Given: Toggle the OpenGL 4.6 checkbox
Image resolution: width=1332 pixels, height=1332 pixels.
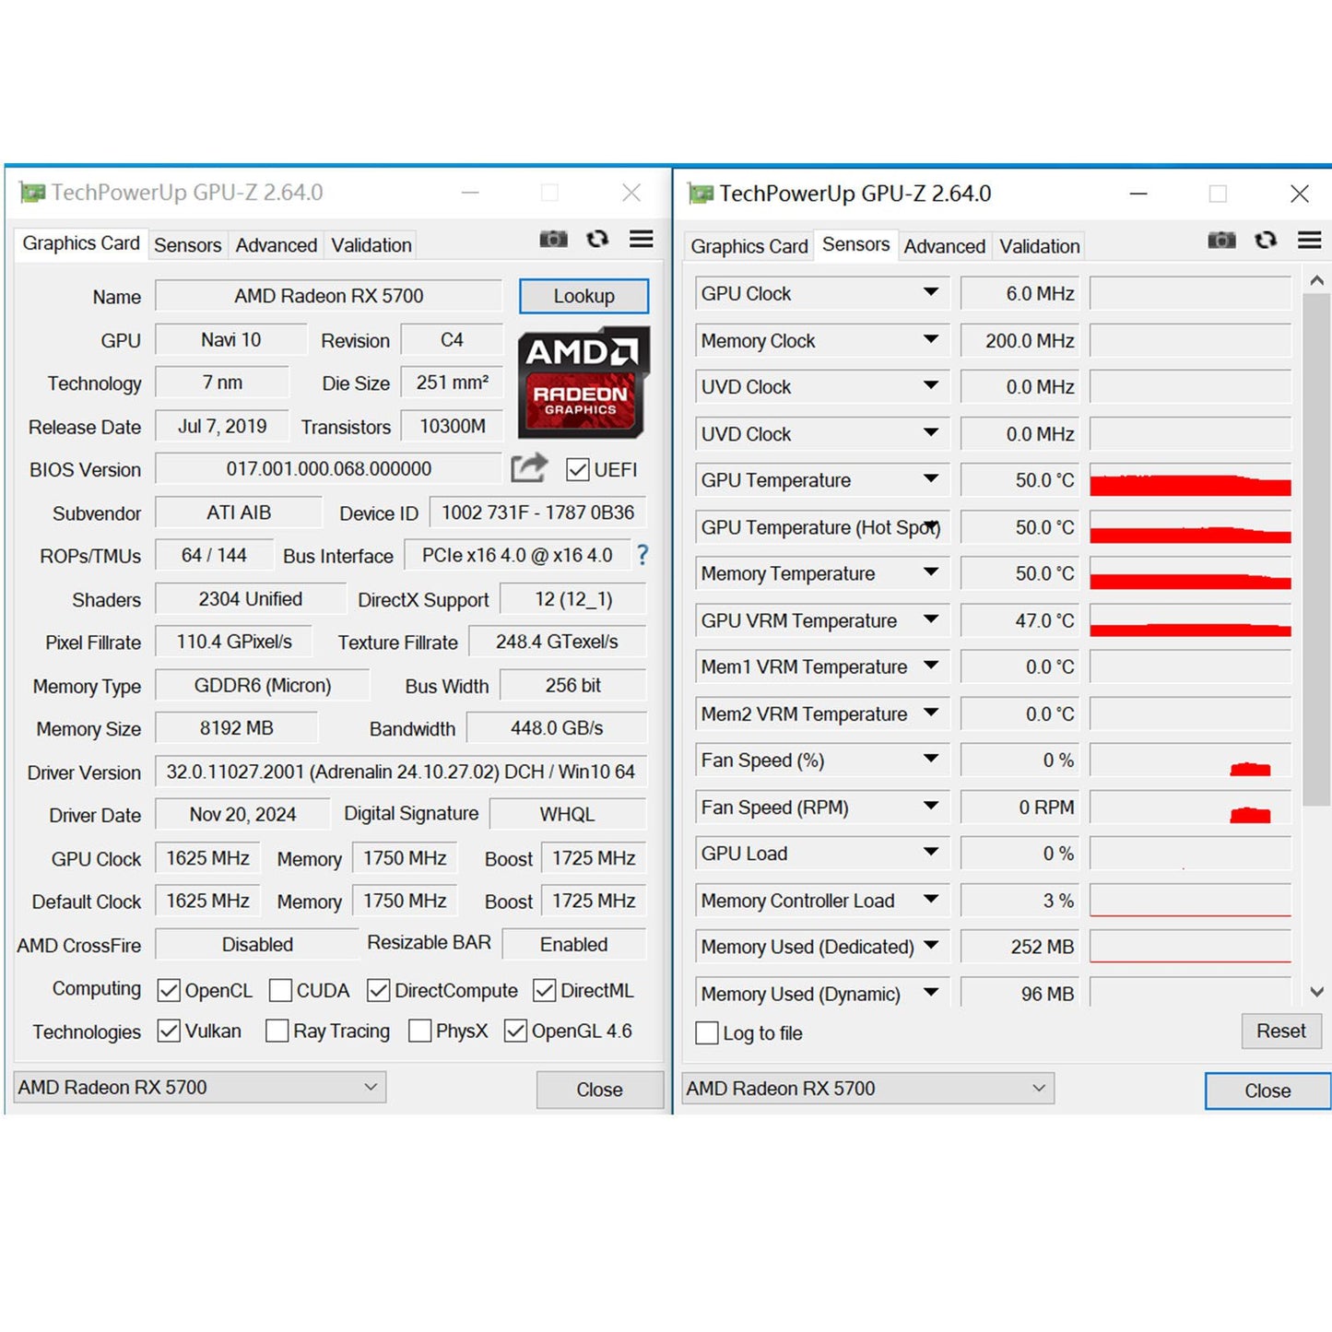Looking at the screenshot, I should (x=515, y=1031).
